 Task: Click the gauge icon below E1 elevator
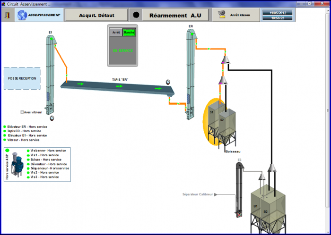[52, 118]
